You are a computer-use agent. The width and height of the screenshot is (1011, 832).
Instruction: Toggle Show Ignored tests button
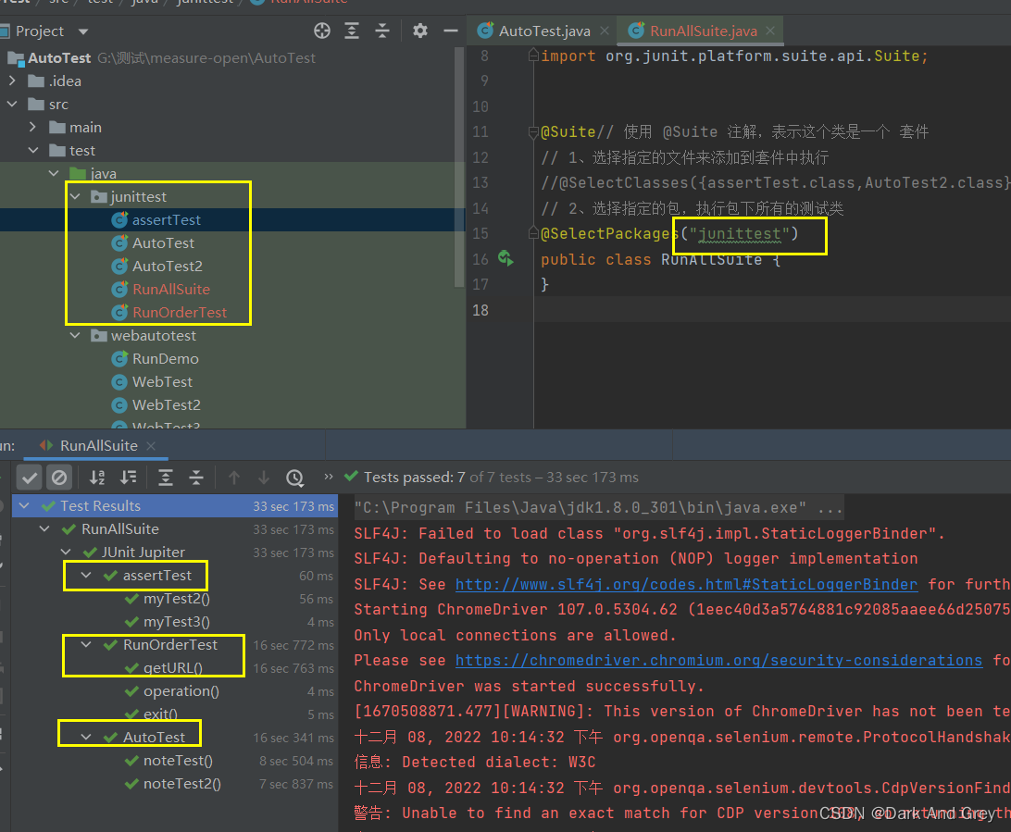click(59, 478)
